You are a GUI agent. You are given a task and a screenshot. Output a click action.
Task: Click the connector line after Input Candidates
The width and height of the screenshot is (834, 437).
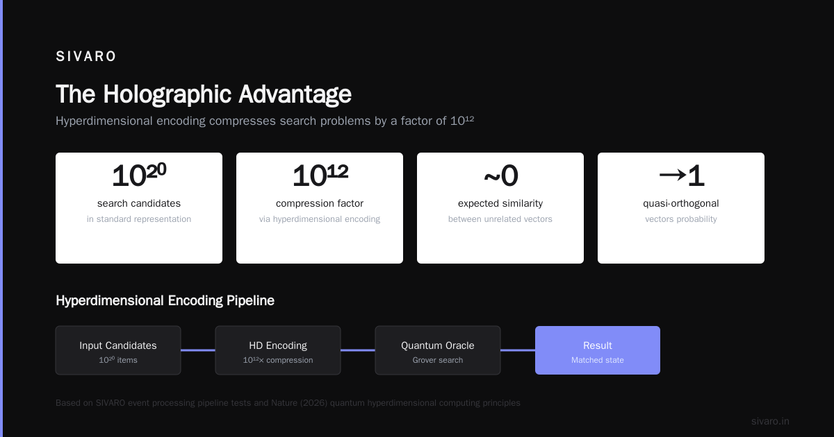(x=198, y=350)
